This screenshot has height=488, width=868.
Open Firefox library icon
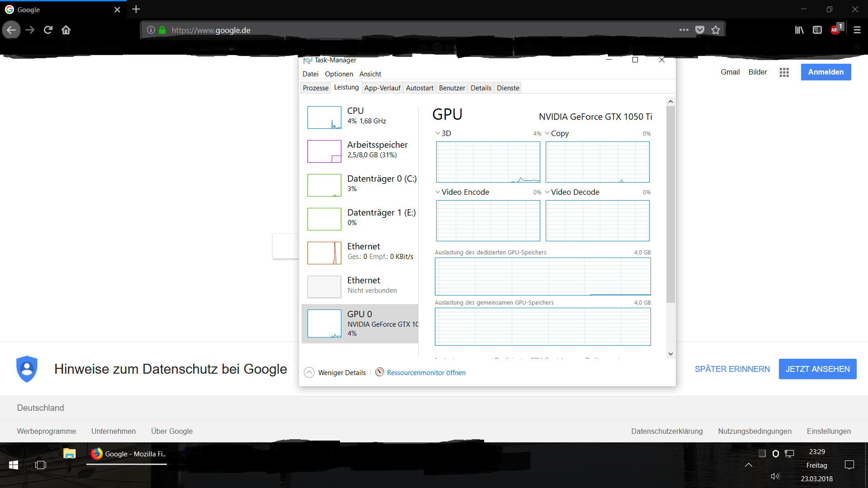(799, 30)
